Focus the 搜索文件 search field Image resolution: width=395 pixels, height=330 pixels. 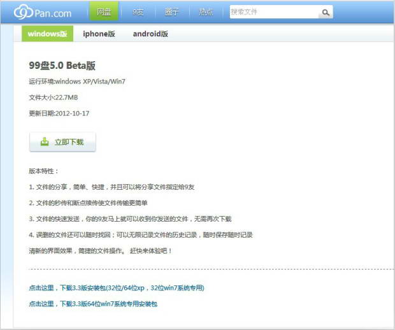click(275, 12)
